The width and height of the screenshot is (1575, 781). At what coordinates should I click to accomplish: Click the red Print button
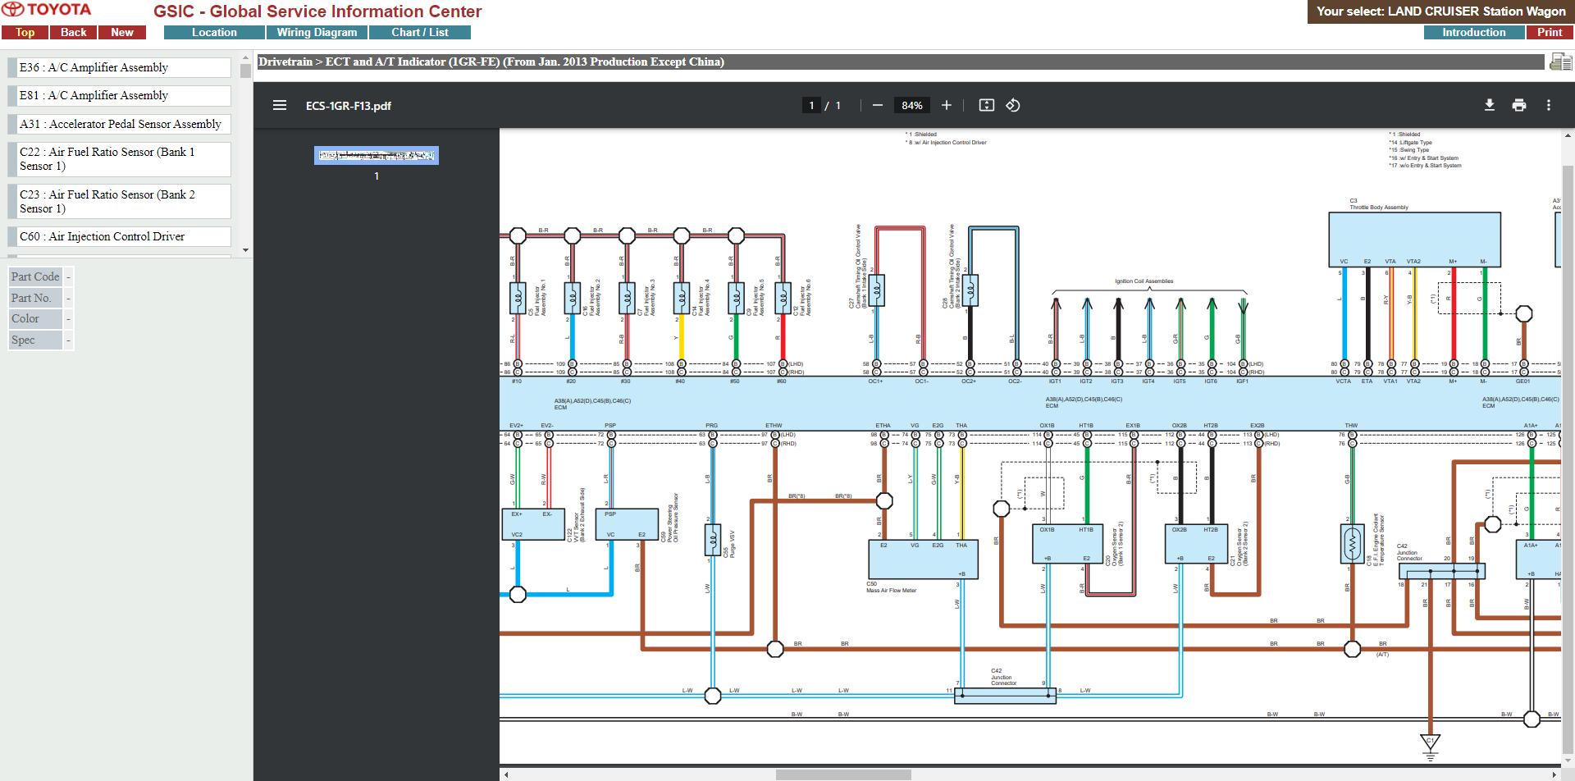tap(1550, 32)
